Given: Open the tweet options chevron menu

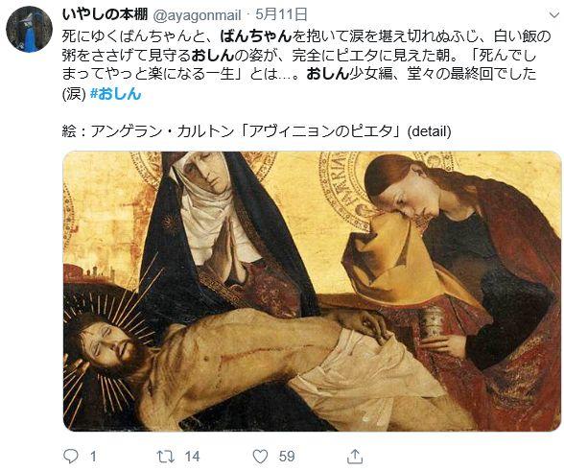Looking at the screenshot, I should [x=552, y=15].
